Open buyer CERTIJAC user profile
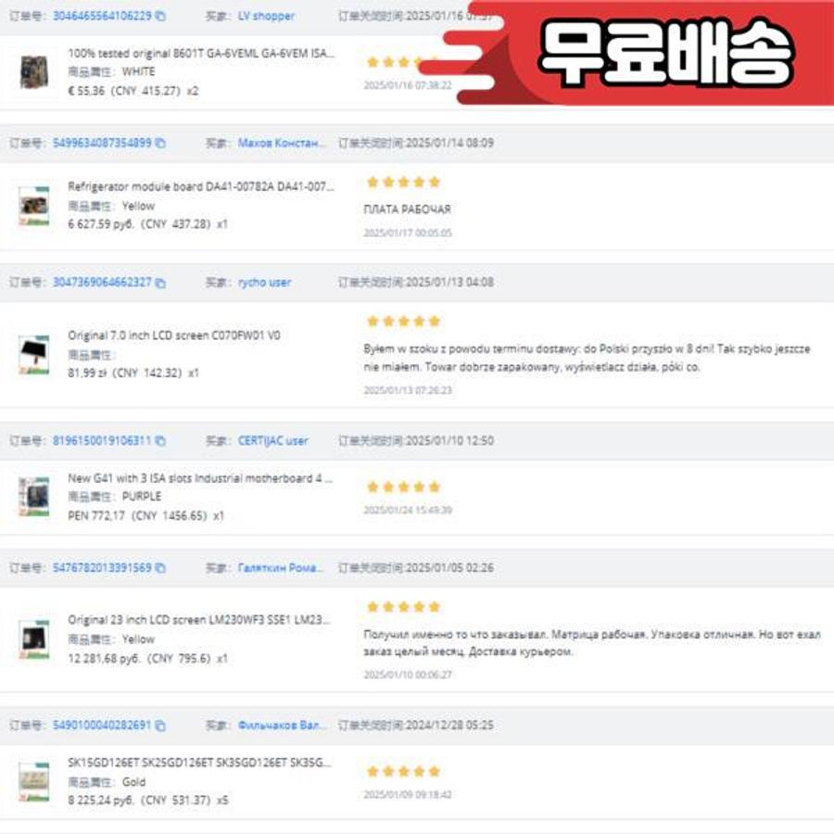The image size is (834, 834). coord(272,441)
